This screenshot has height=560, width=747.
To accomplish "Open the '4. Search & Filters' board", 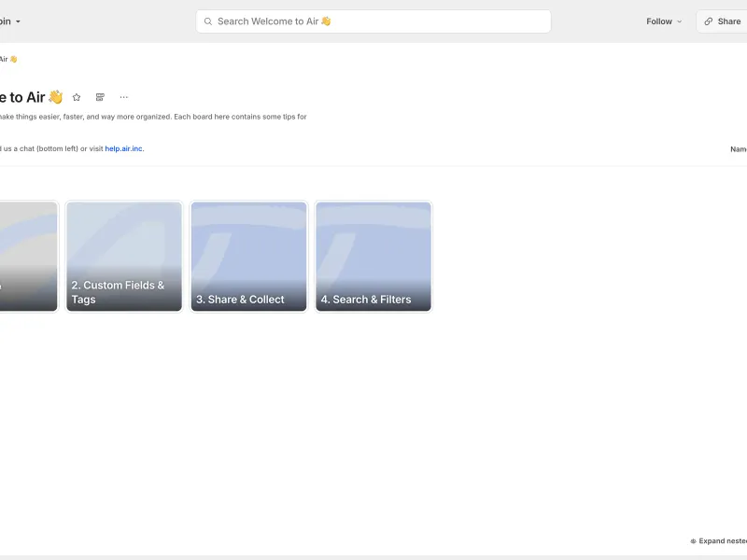I will [373, 256].
